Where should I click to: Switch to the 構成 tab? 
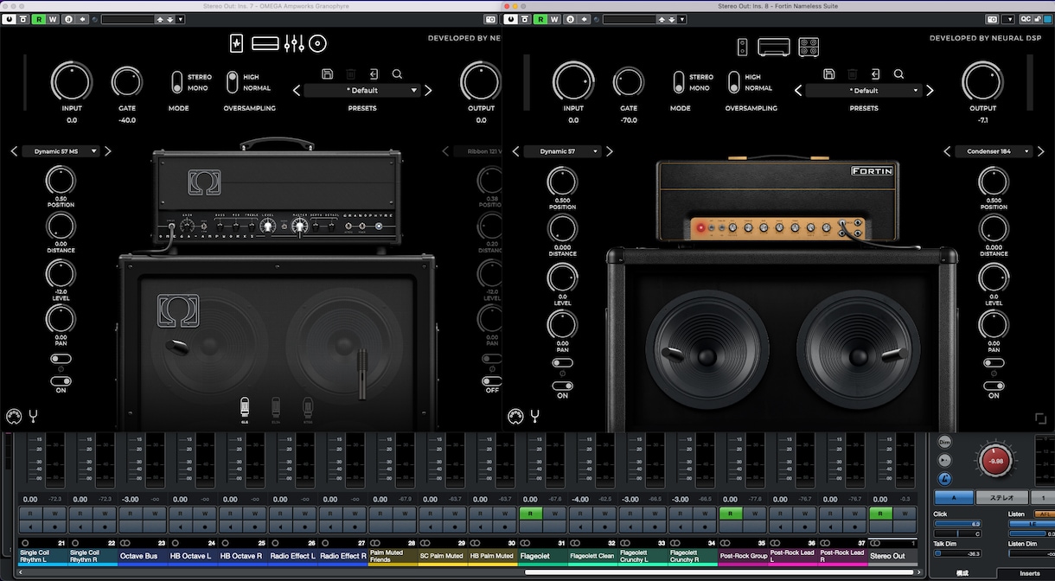pyautogui.click(x=962, y=573)
